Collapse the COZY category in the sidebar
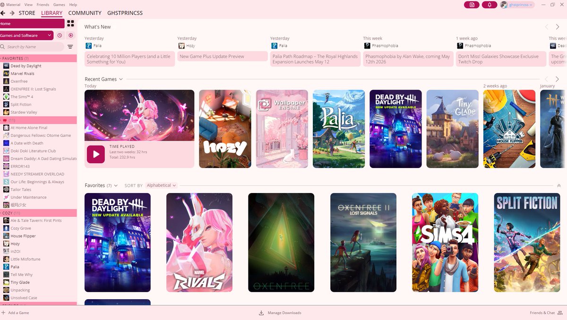The width and height of the screenshot is (567, 320). (38, 213)
